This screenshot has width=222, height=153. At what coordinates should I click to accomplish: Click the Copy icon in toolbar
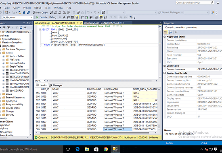[x=78, y=12]
